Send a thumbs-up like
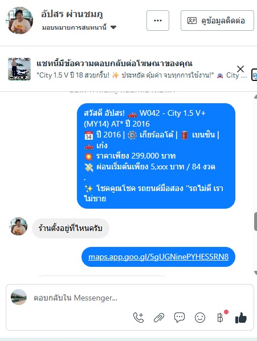The width and height of the screenshot is (257, 341). coord(241,318)
